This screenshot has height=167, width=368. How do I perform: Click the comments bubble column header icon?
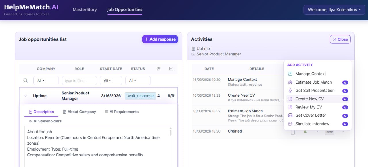[158, 69]
